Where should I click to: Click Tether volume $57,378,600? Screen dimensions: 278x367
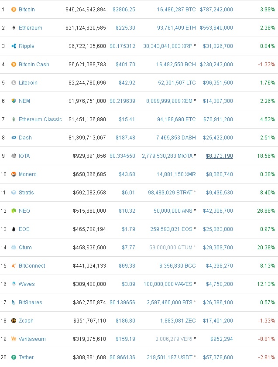[218, 357]
